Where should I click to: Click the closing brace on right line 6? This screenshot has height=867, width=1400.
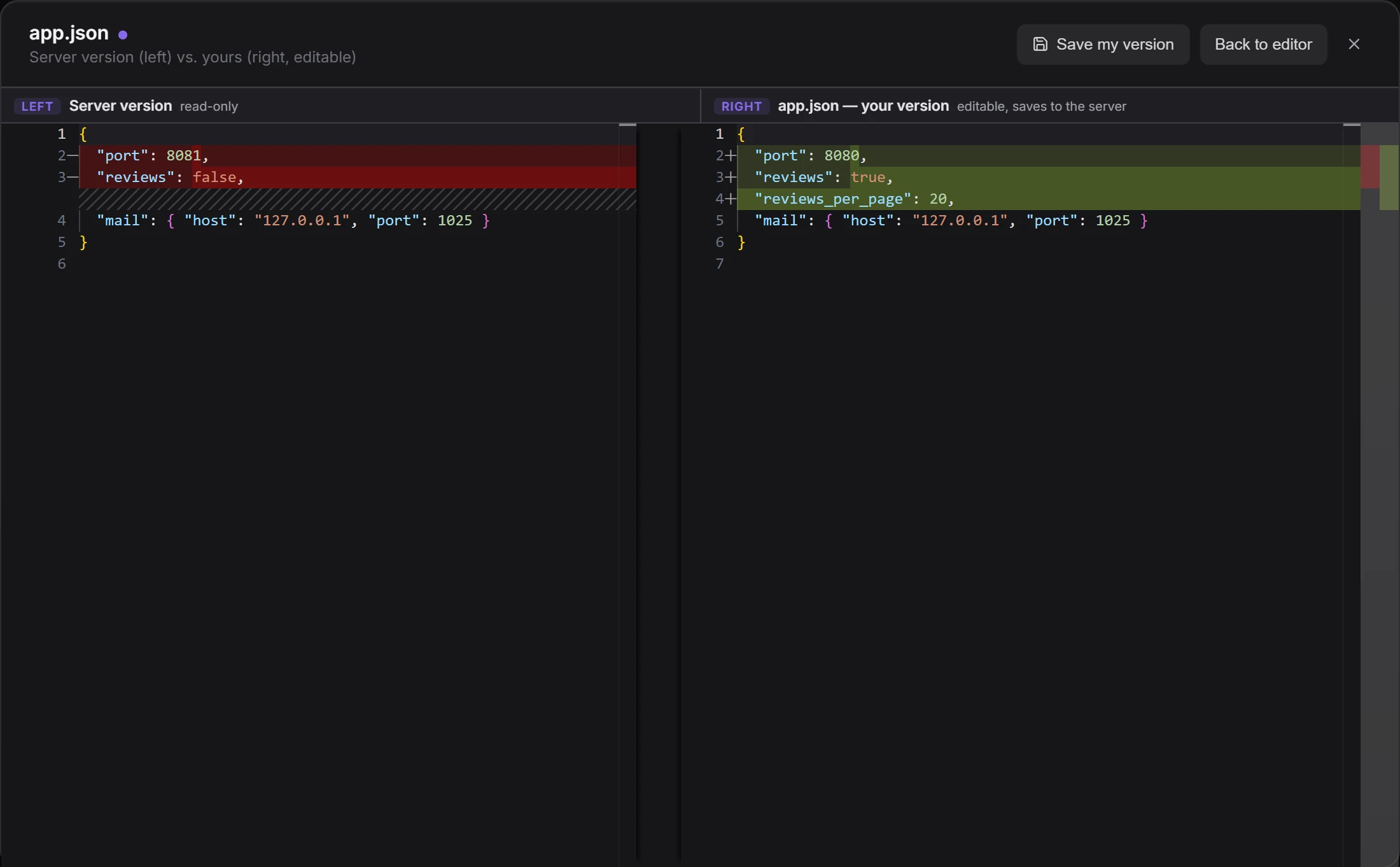(x=741, y=243)
